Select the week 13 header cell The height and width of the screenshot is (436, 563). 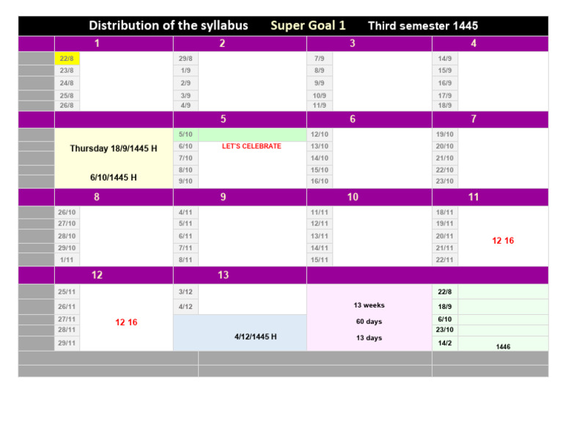(240, 275)
